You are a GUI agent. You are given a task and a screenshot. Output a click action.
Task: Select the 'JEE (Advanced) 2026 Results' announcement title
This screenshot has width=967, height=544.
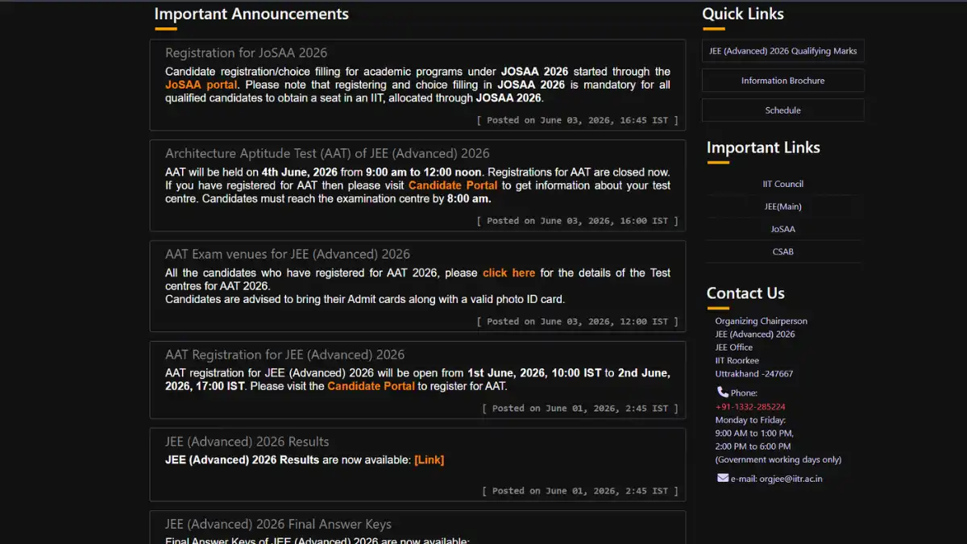click(247, 442)
